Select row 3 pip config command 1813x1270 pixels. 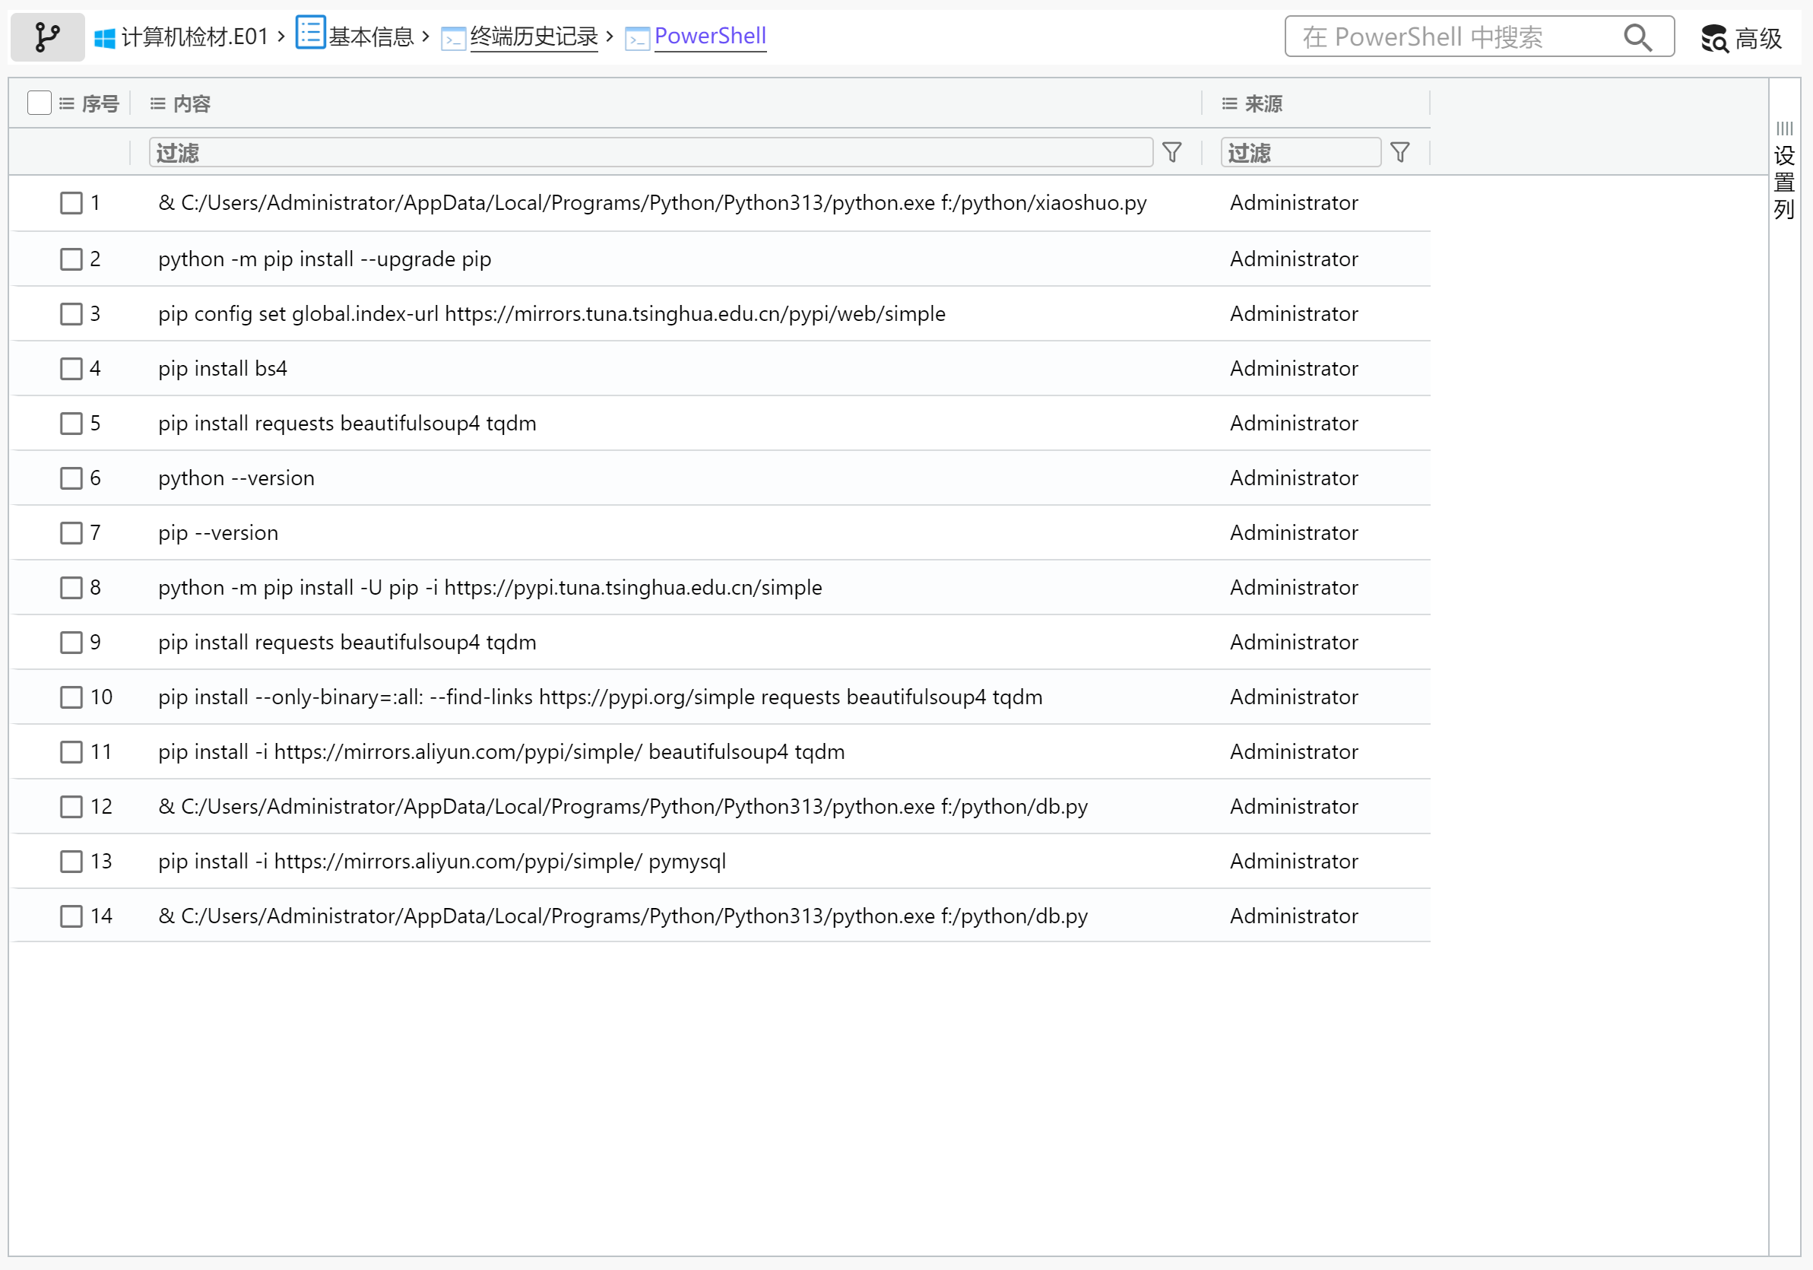[x=551, y=314]
